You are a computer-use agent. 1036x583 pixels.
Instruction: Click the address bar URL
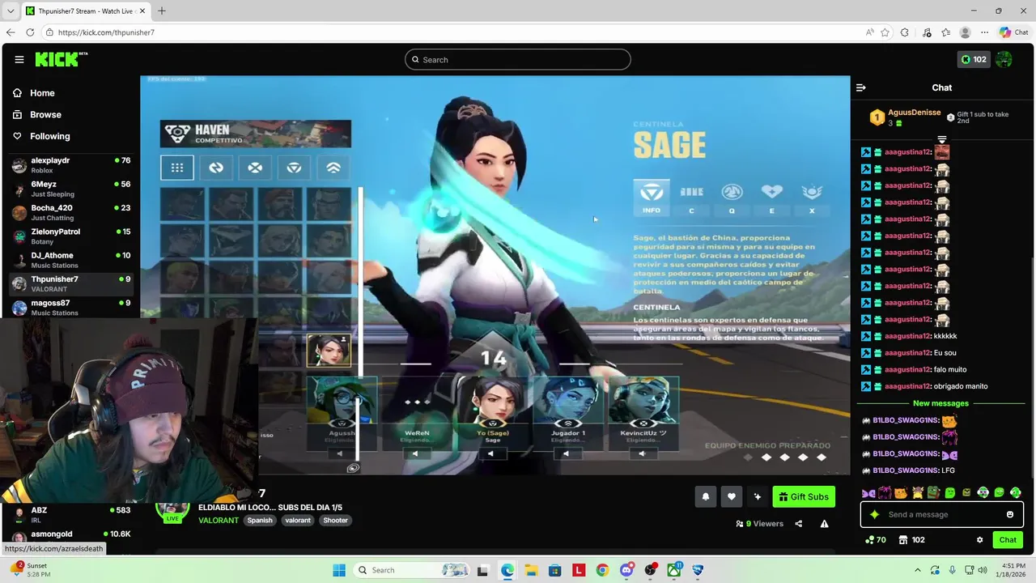coord(106,32)
